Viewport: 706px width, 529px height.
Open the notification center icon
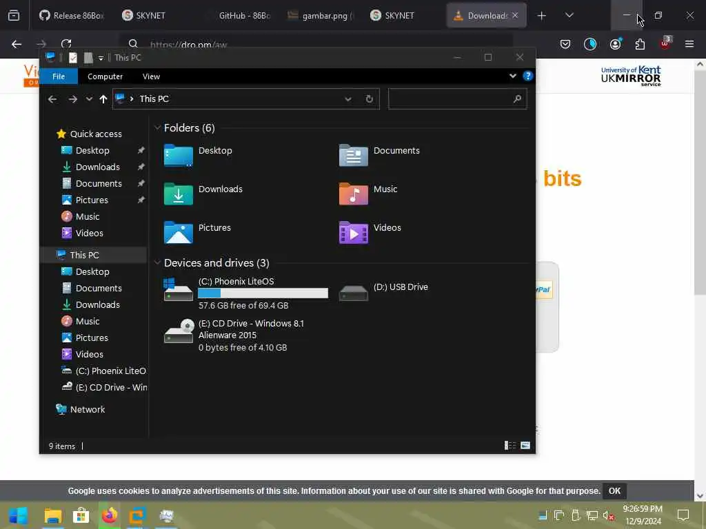[x=683, y=515]
